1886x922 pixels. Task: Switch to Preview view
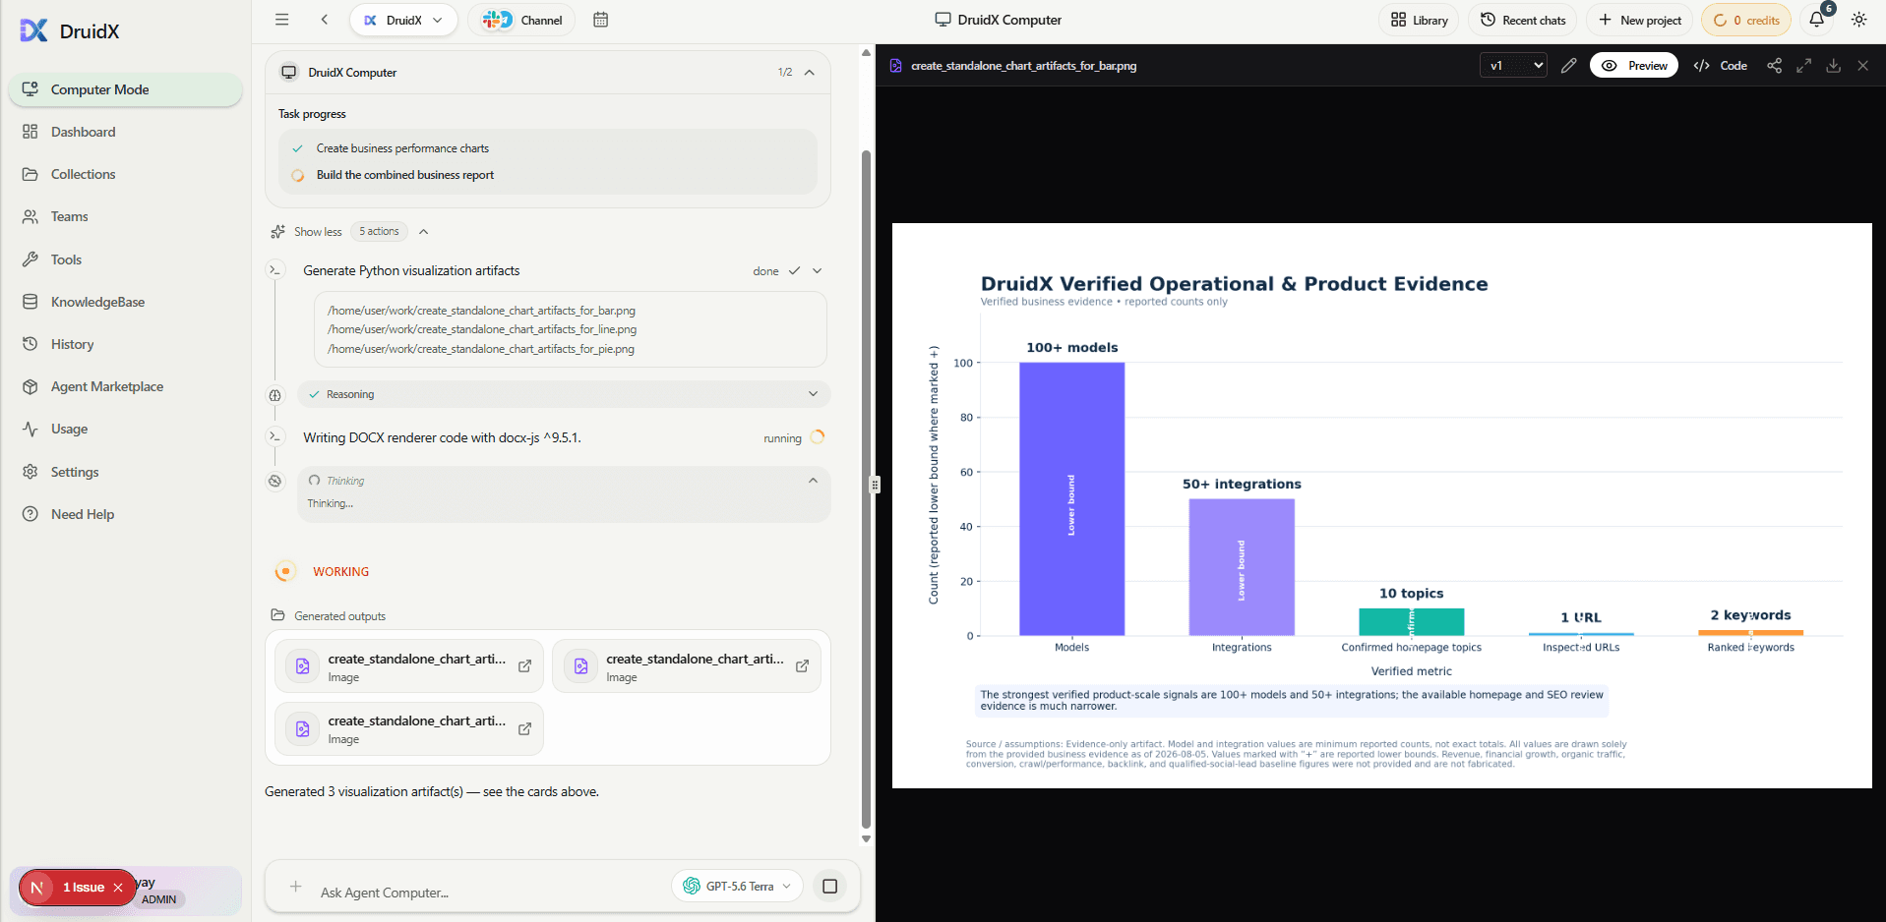(x=1634, y=66)
